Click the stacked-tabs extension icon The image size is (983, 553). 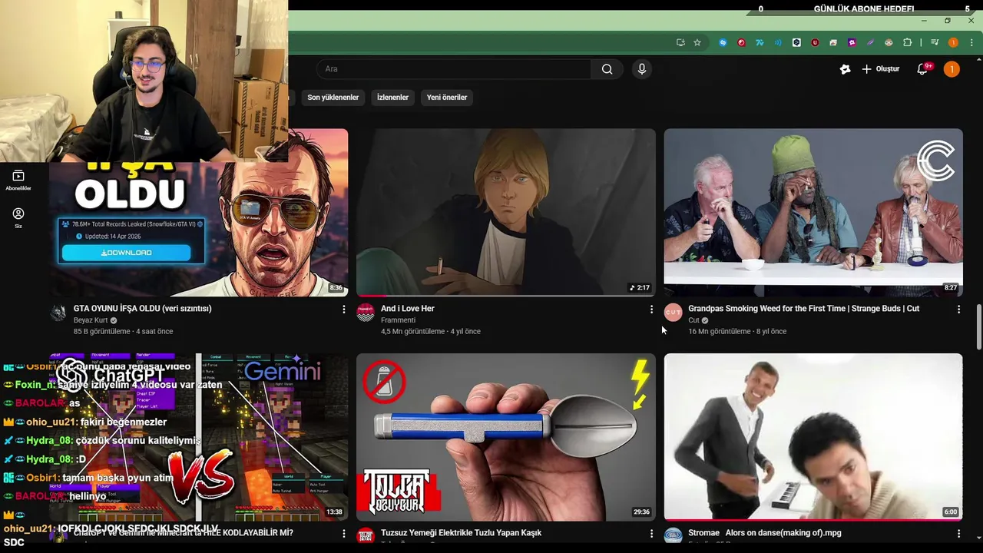coord(833,42)
